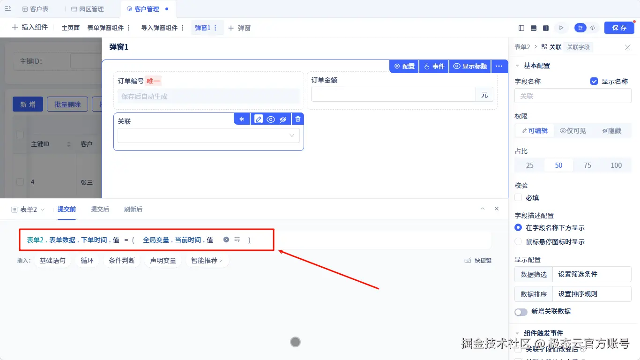This screenshot has height=360, width=640.
Task: Open more options for 弹窗1 tab
Action: tap(216, 28)
